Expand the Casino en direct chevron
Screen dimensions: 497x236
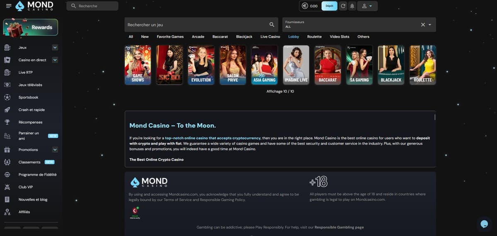55,60
